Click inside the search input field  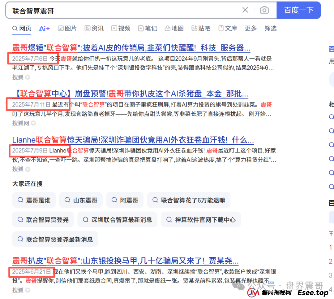coord(124,10)
